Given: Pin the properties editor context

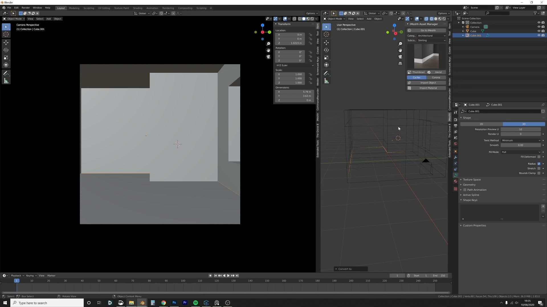Looking at the screenshot, I should coord(543,105).
